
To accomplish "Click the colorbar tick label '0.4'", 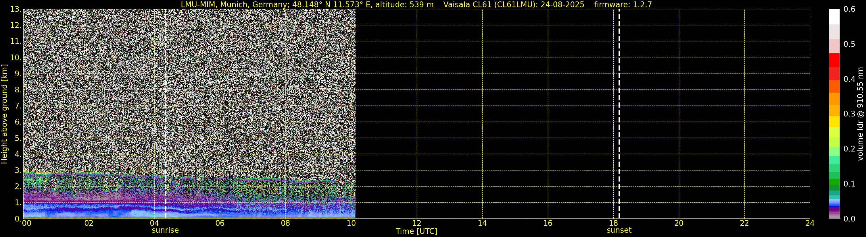I will click(850, 79).
